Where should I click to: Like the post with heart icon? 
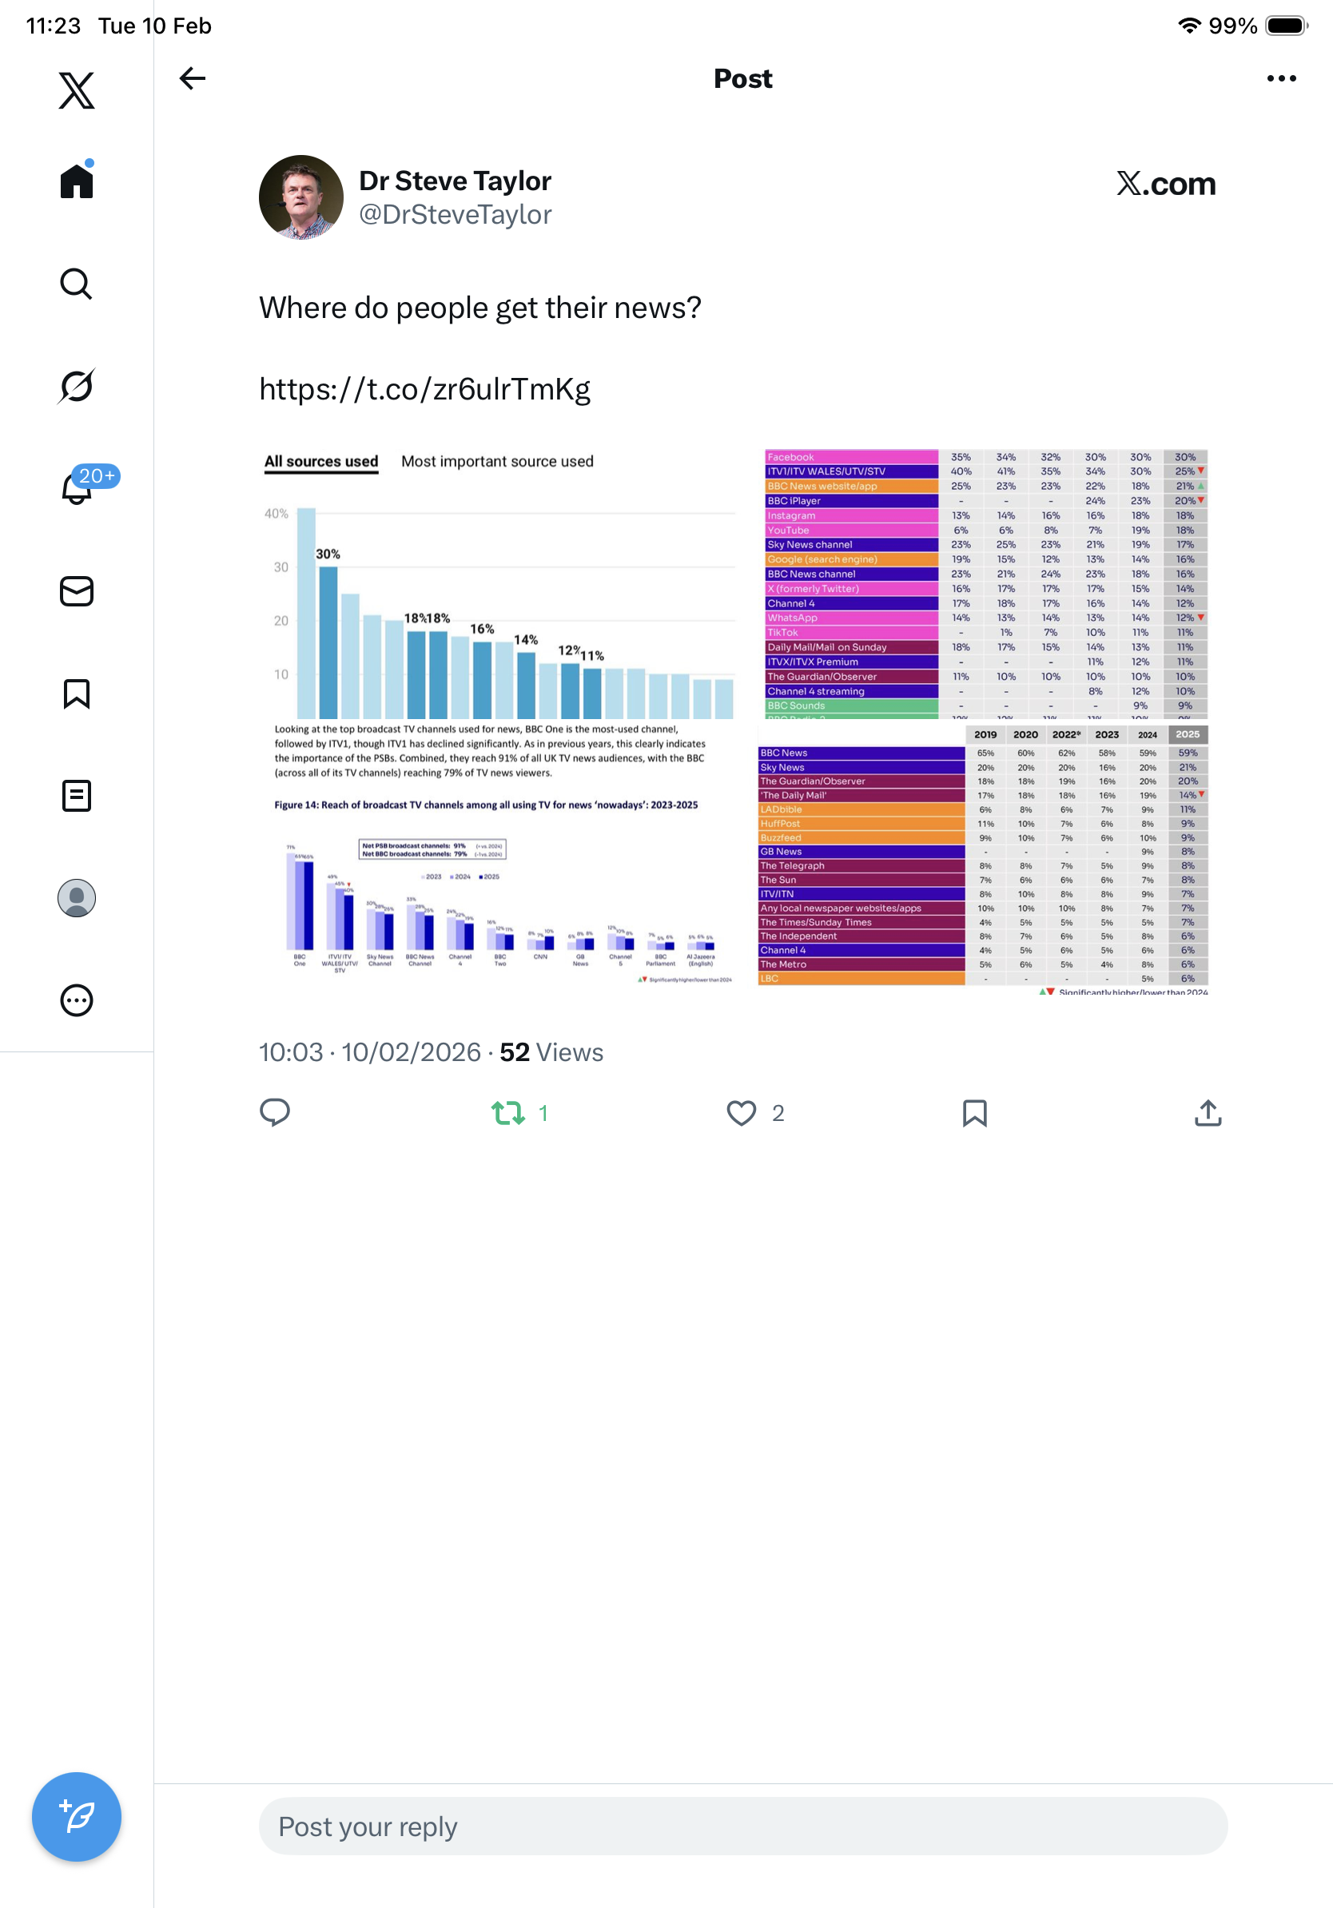(x=742, y=1113)
